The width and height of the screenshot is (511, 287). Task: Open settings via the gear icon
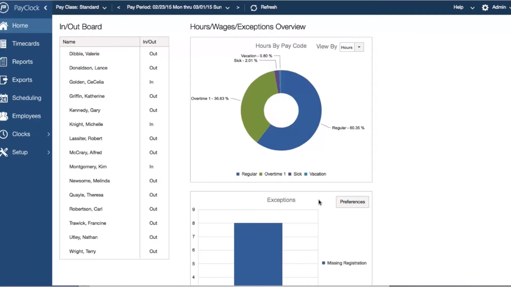[485, 7]
